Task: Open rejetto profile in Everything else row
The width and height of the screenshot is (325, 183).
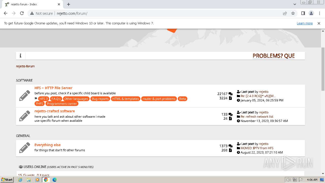Action: (x=264, y=144)
